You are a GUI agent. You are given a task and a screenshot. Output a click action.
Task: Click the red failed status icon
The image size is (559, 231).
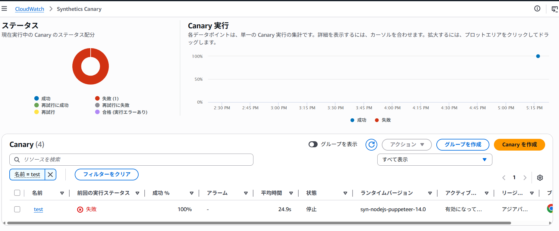80,210
